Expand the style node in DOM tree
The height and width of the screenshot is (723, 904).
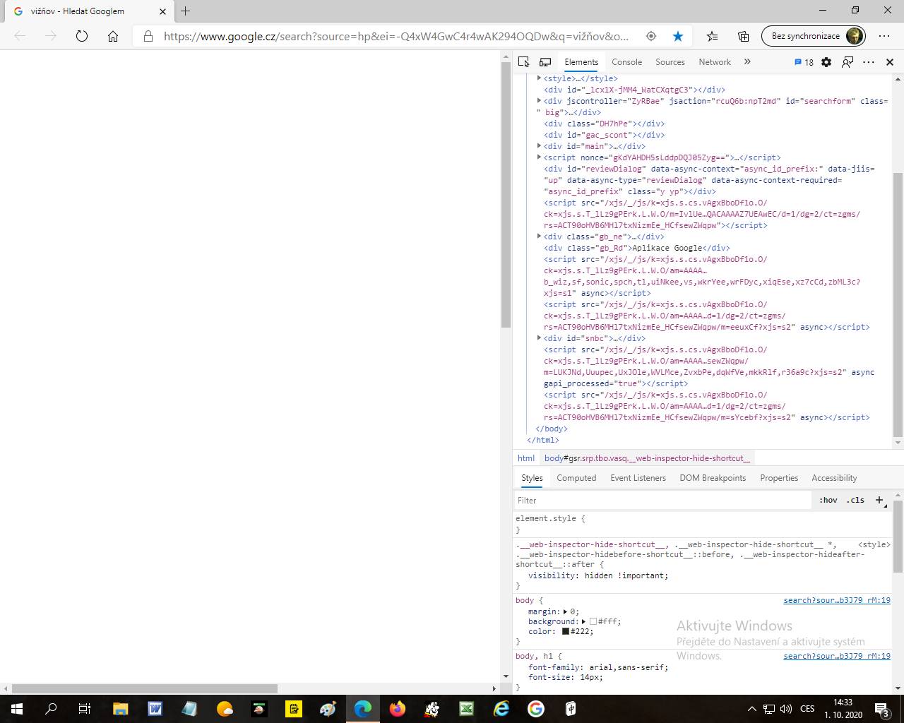[540, 78]
